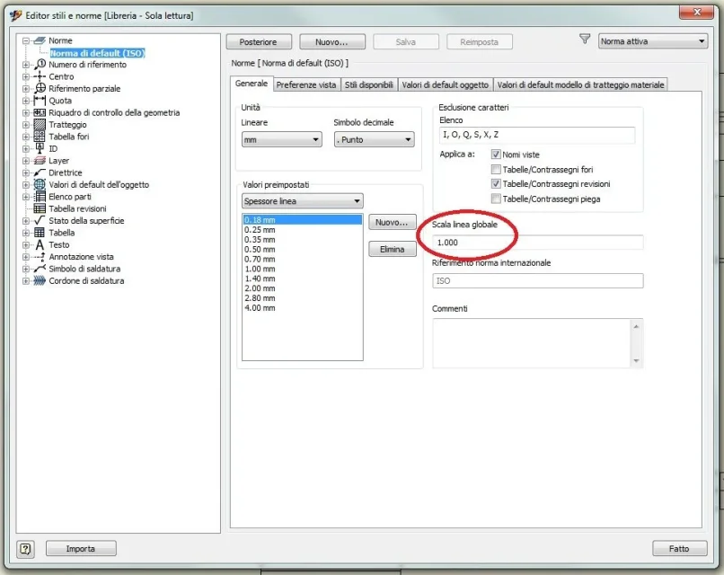Close the Editor stili e norme dialog
Viewport: 724px width, 575px height.
point(697,13)
